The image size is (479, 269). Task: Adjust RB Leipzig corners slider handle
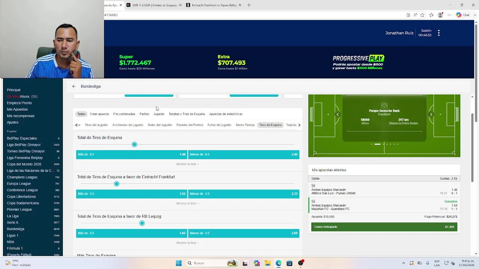[x=142, y=223]
